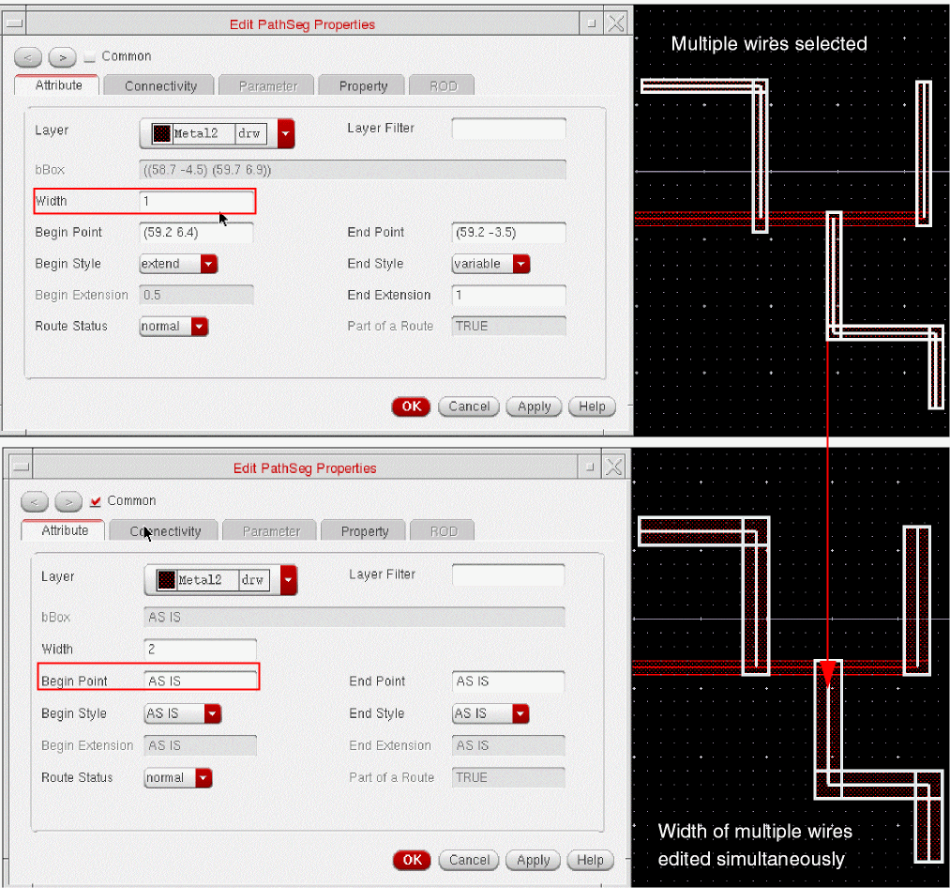Click Layer Filter field in top dialog
Viewport: 950px width, 888px height.
(509, 129)
